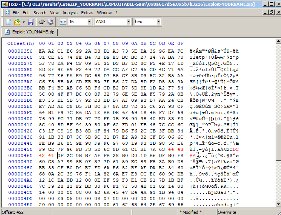Screen dimensions: 281x215
Task: Click column header 00
Action: (42, 43)
